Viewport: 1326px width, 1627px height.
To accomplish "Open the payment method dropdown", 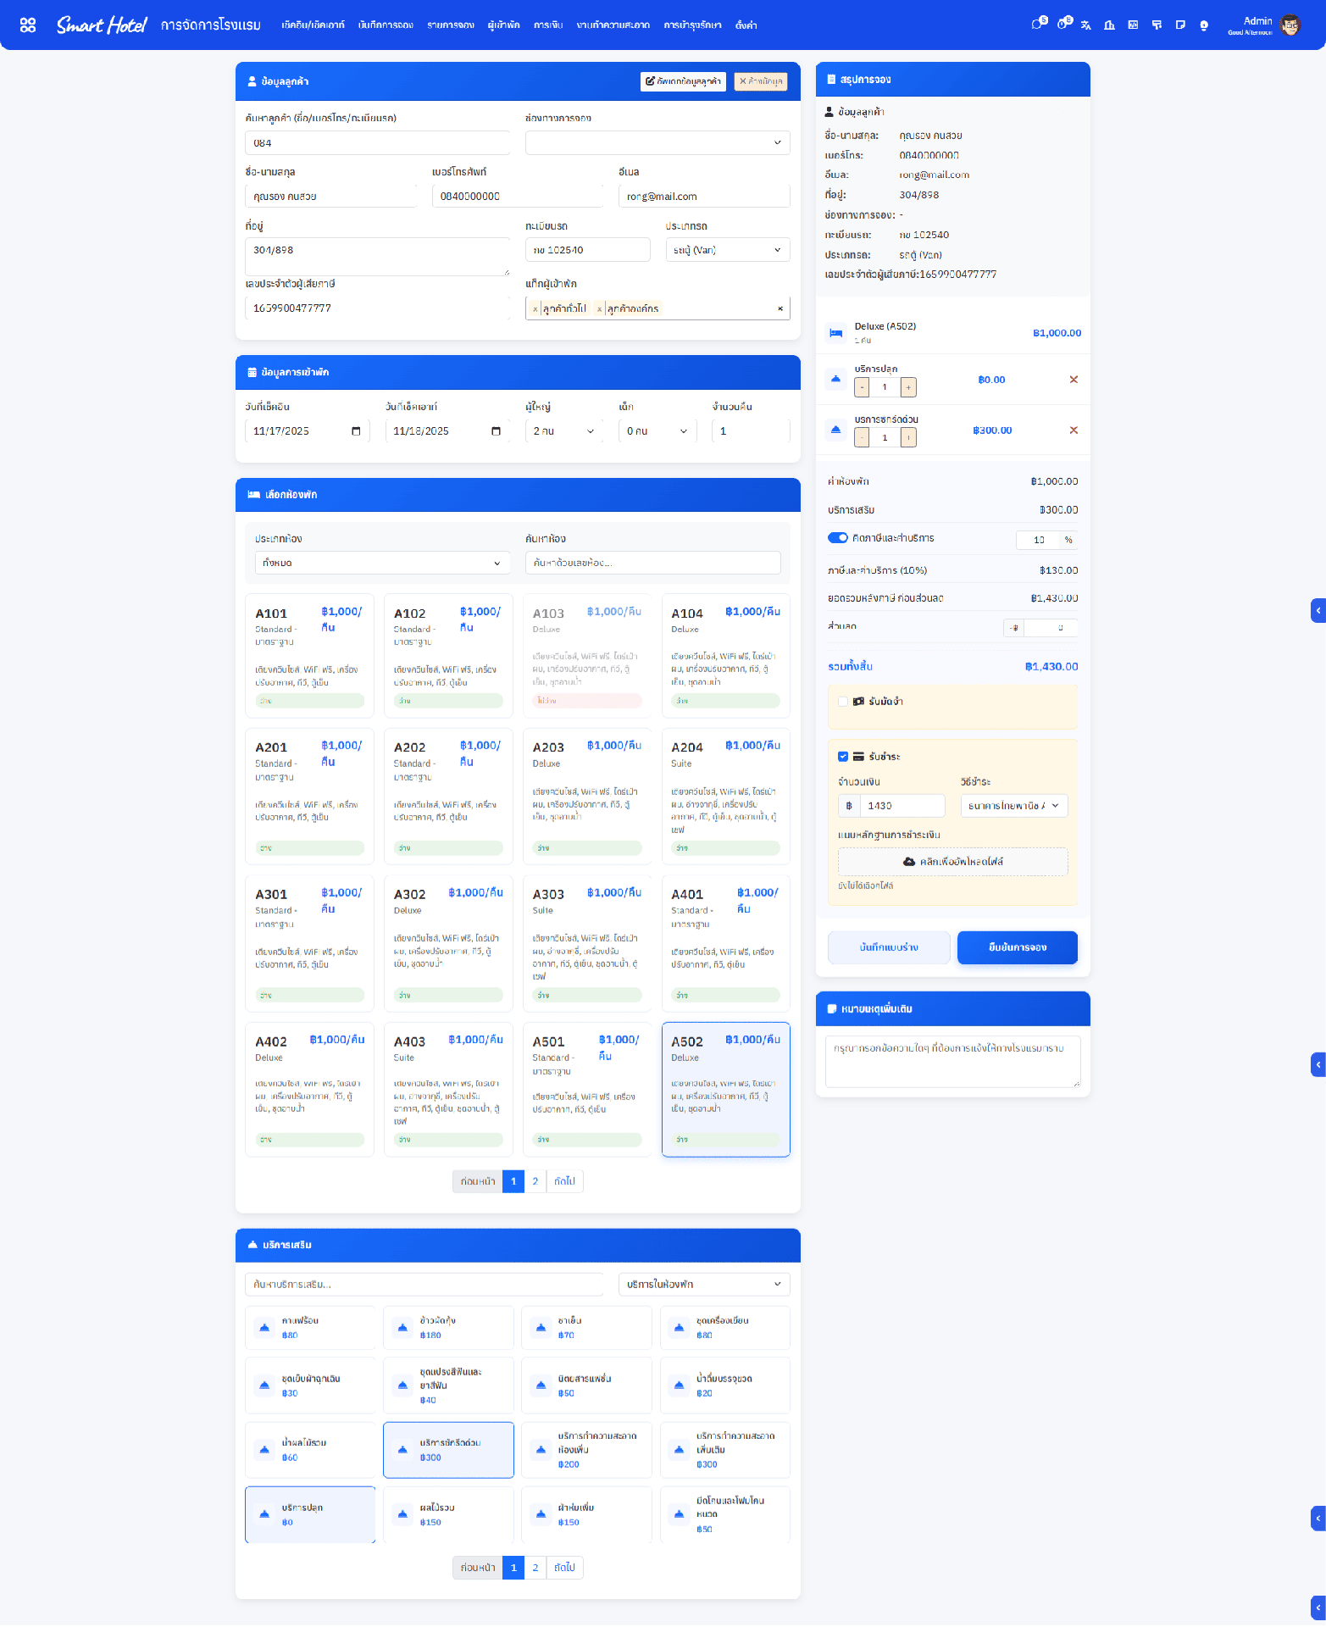I will (x=1013, y=806).
